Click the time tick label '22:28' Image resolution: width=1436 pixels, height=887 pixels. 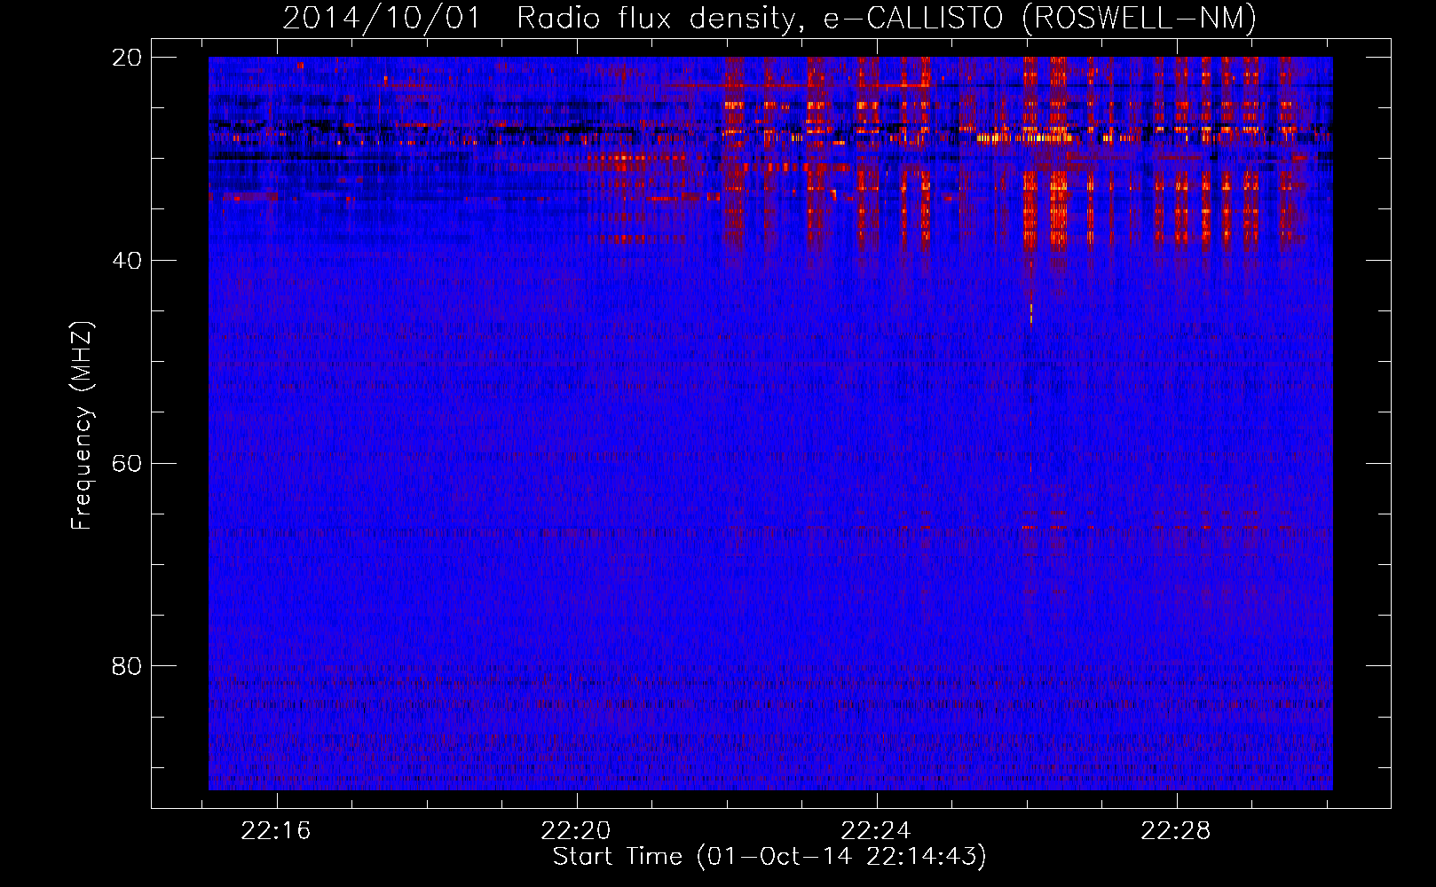1176,831
